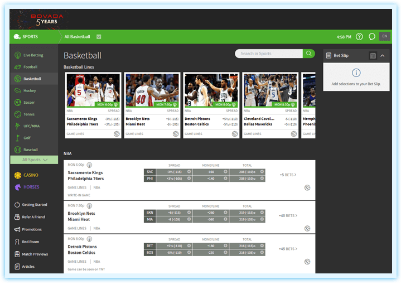This screenshot has height=284, width=401.
Task: Expand the All Sports list
Action: (34, 160)
